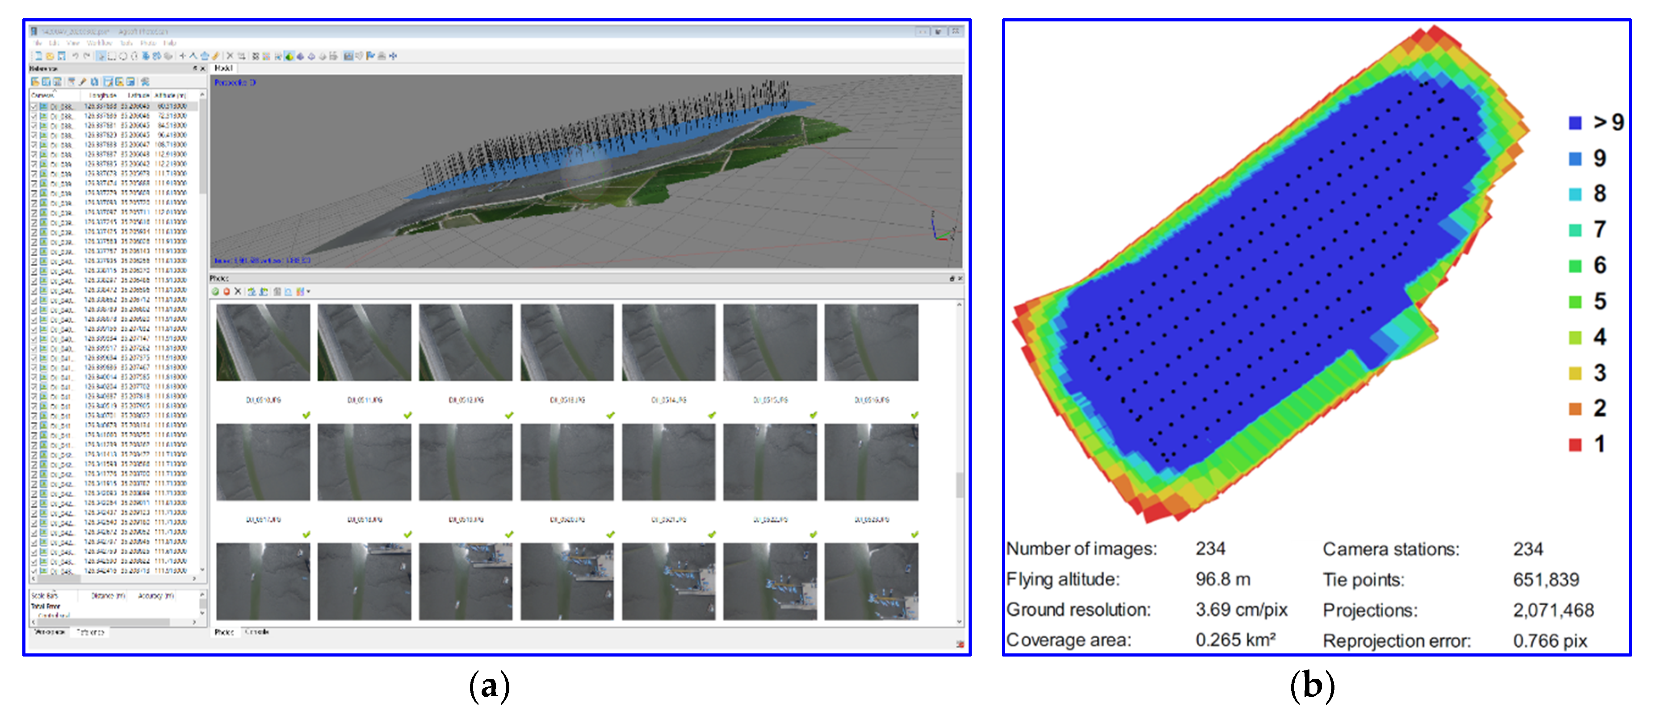Click the Disable Cameras red icon
Image resolution: width=1653 pixels, height=715 pixels.
click(x=227, y=292)
